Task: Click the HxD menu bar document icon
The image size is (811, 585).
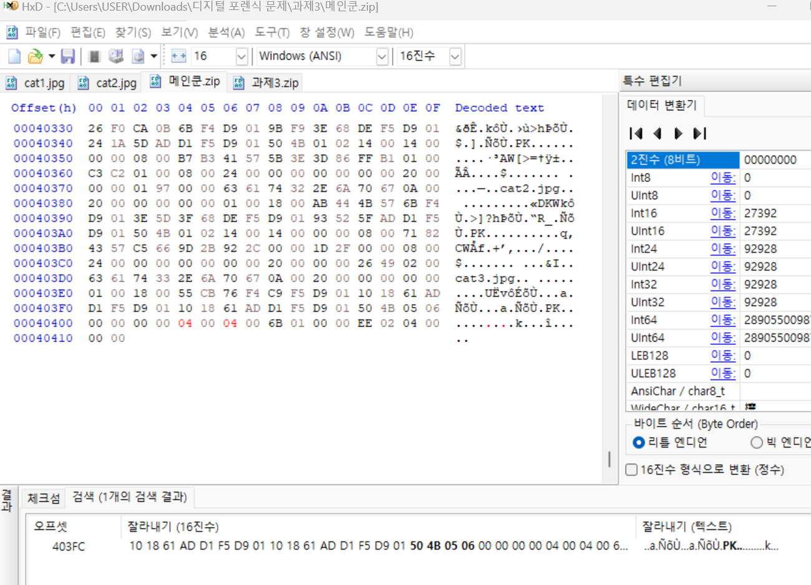Action: [x=12, y=32]
